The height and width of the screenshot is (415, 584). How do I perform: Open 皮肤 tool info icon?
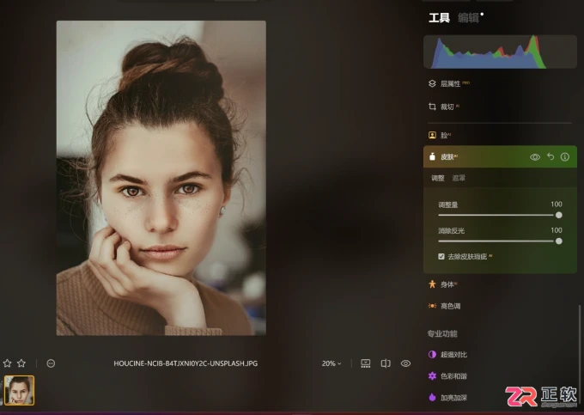point(565,157)
